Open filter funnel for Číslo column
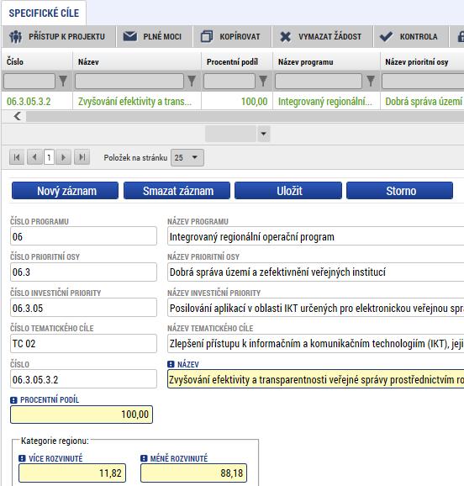464x486 pixels. click(63, 82)
